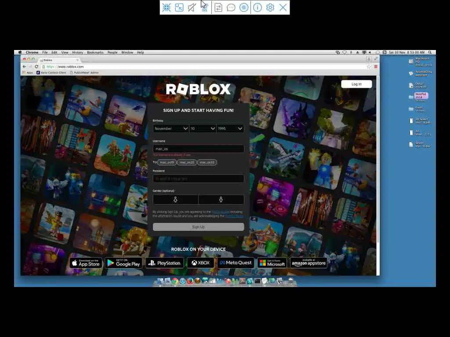Click the Ctrl-Alt-Del icon in remote toolbar

205,7
